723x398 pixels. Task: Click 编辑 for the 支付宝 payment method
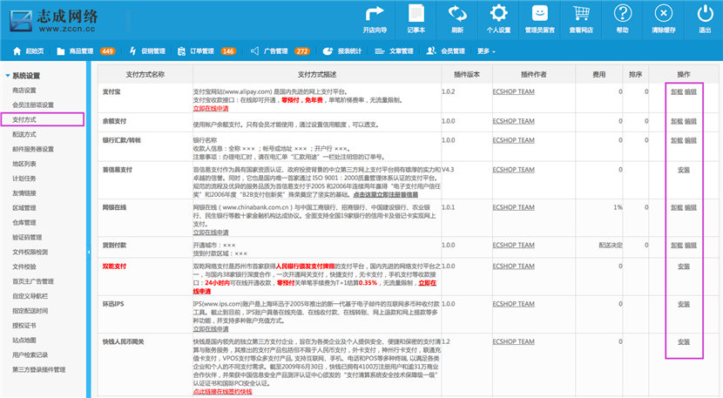point(690,91)
